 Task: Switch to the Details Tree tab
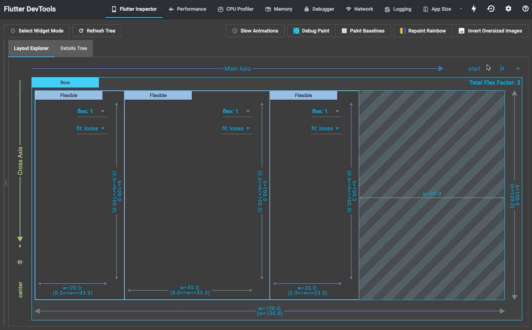[x=74, y=48]
